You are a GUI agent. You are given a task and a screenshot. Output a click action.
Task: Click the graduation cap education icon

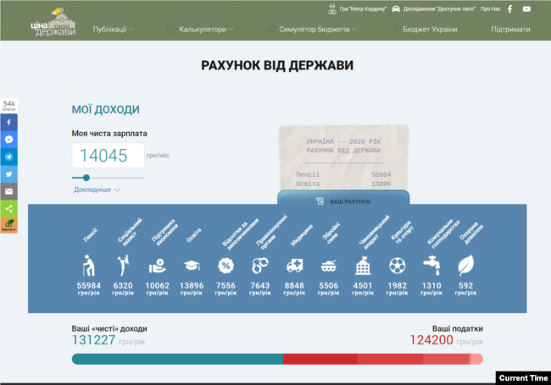click(x=193, y=265)
